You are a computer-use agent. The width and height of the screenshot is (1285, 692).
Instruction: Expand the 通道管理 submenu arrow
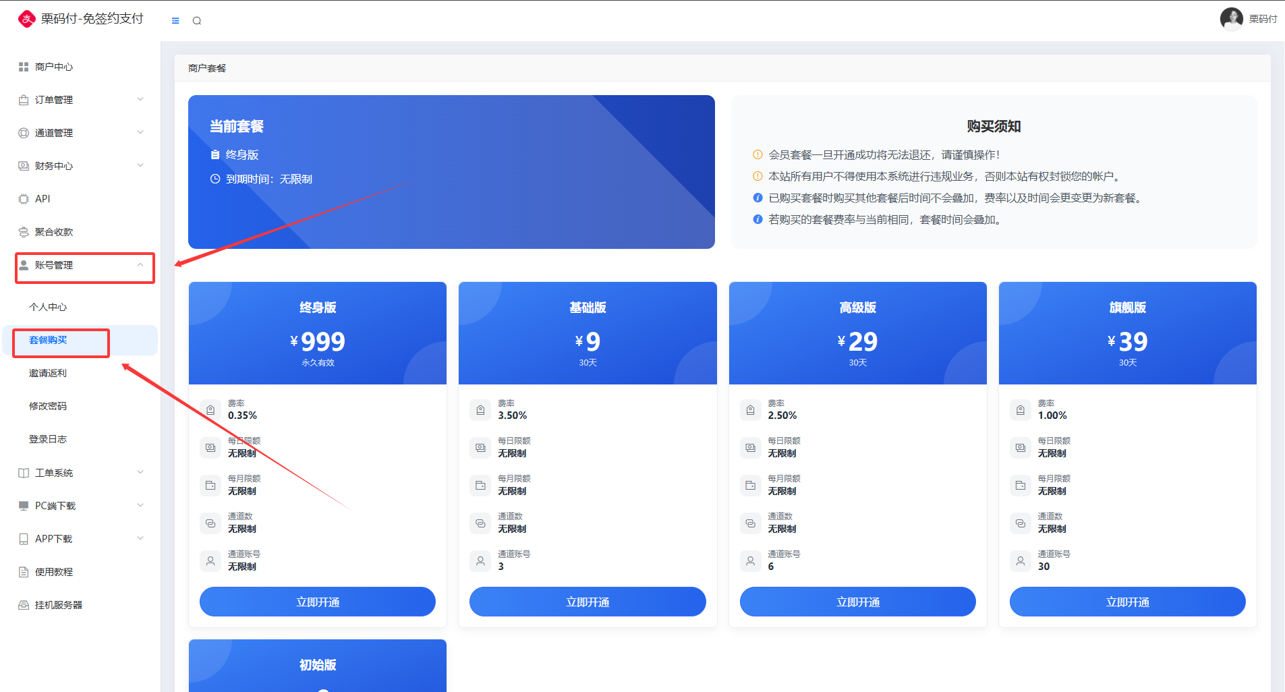[140, 133]
